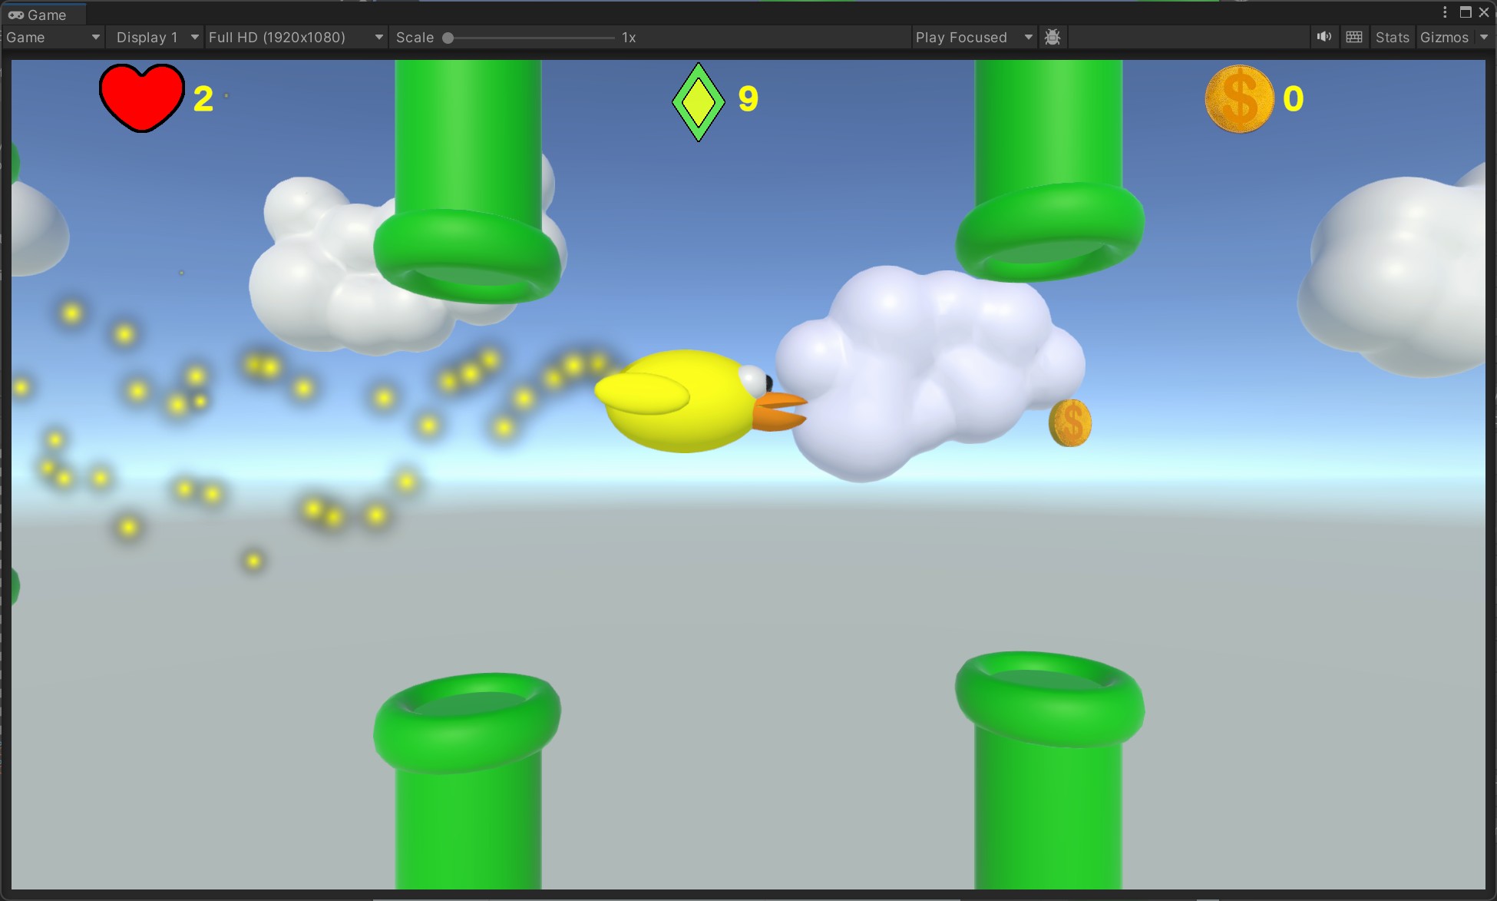Toggle the Frame Debugger bug icon
Screen dimensions: 1497x901
tap(1053, 37)
